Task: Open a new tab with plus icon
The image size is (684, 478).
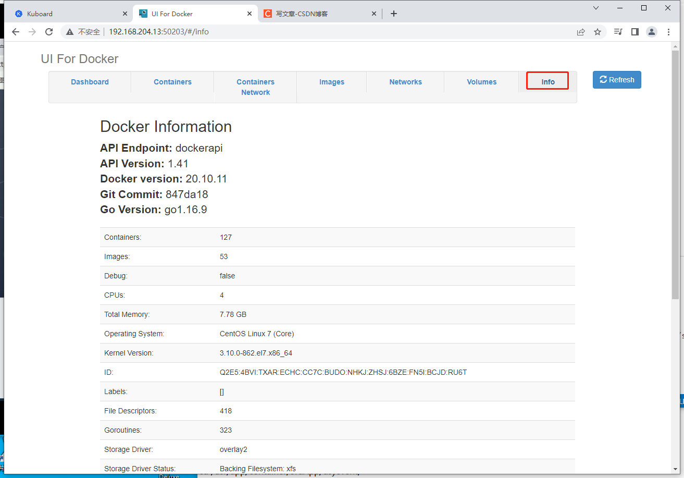Action: pos(394,14)
